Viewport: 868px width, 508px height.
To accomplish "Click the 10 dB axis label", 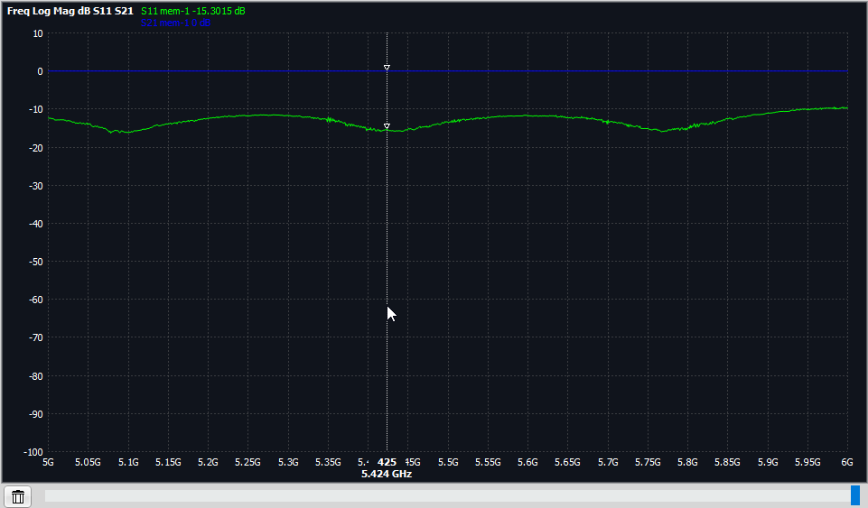I will [38, 33].
